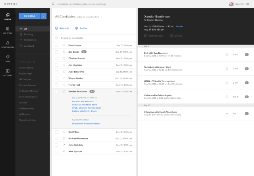This screenshot has width=254, height=176.
Task: Select the checkbox beside Scott Ross
Action: (56, 132)
